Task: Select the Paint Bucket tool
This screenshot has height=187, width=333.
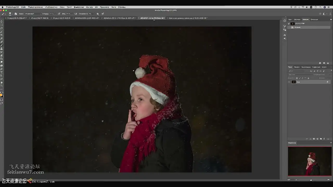Action: pos(2,59)
